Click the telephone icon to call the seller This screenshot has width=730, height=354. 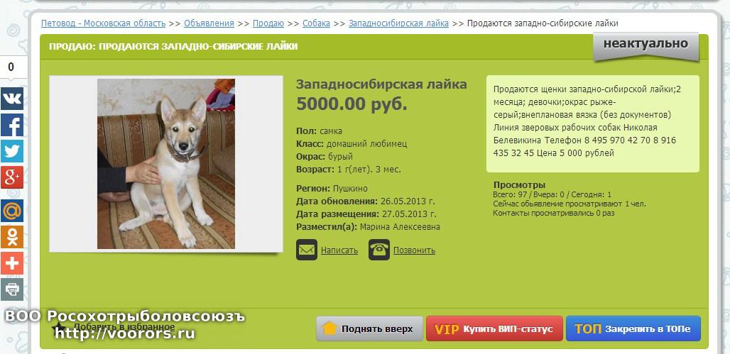click(379, 250)
